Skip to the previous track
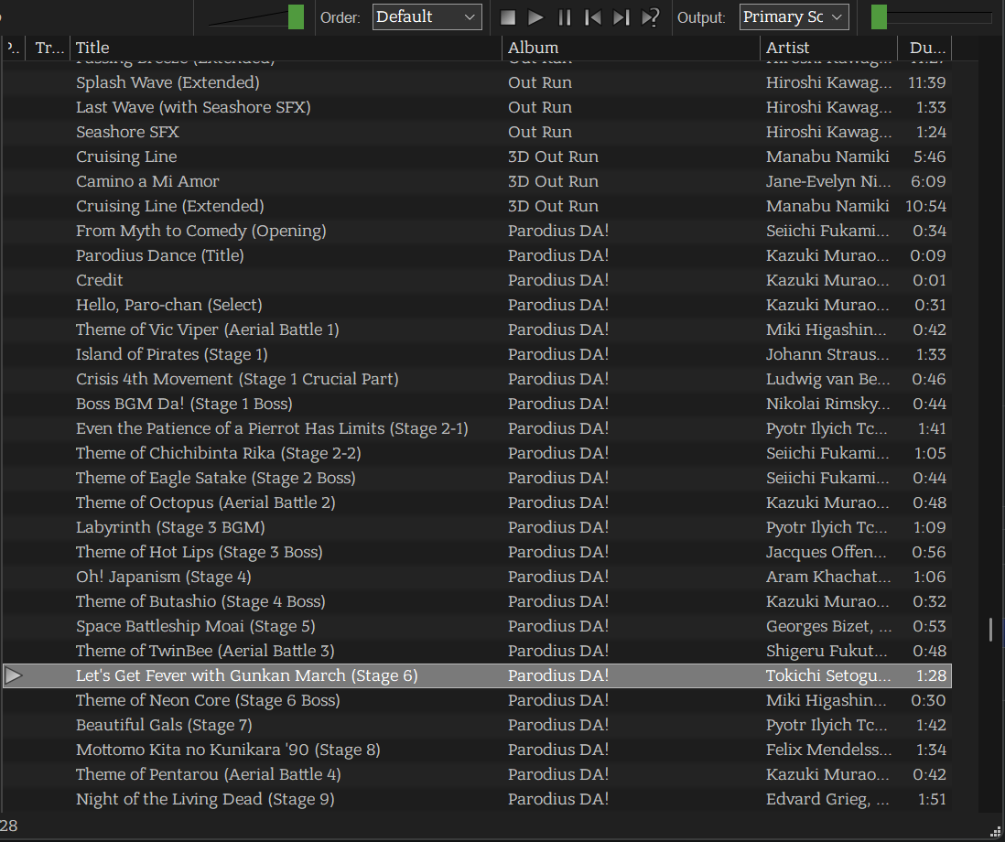 coord(593,17)
